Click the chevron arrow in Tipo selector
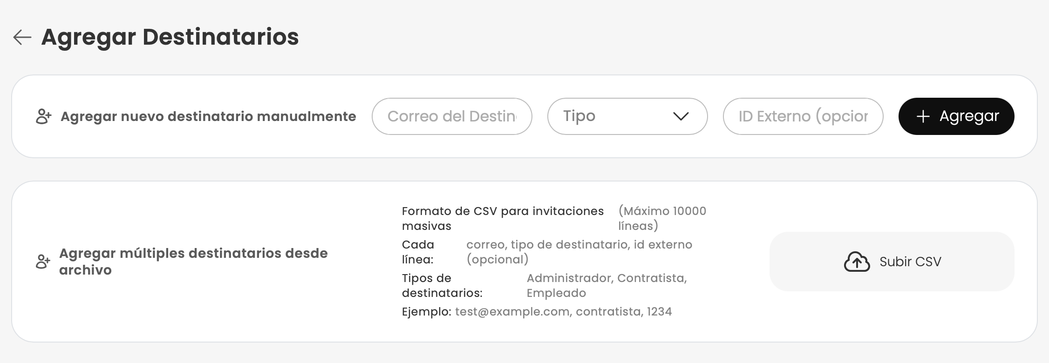 (681, 116)
